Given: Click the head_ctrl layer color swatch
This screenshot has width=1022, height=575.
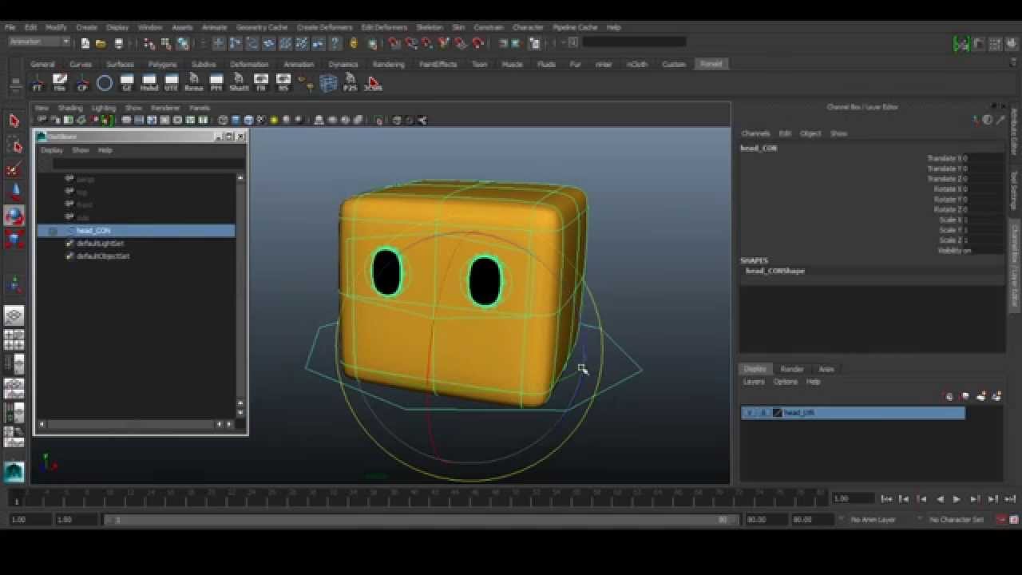Looking at the screenshot, I should [x=778, y=413].
